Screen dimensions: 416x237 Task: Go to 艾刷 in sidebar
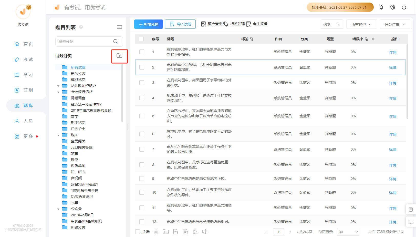pos(24,90)
